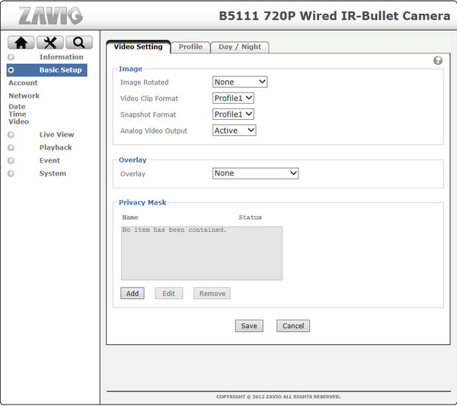
Task: Open the Network link in sidebar
Action: [x=24, y=96]
